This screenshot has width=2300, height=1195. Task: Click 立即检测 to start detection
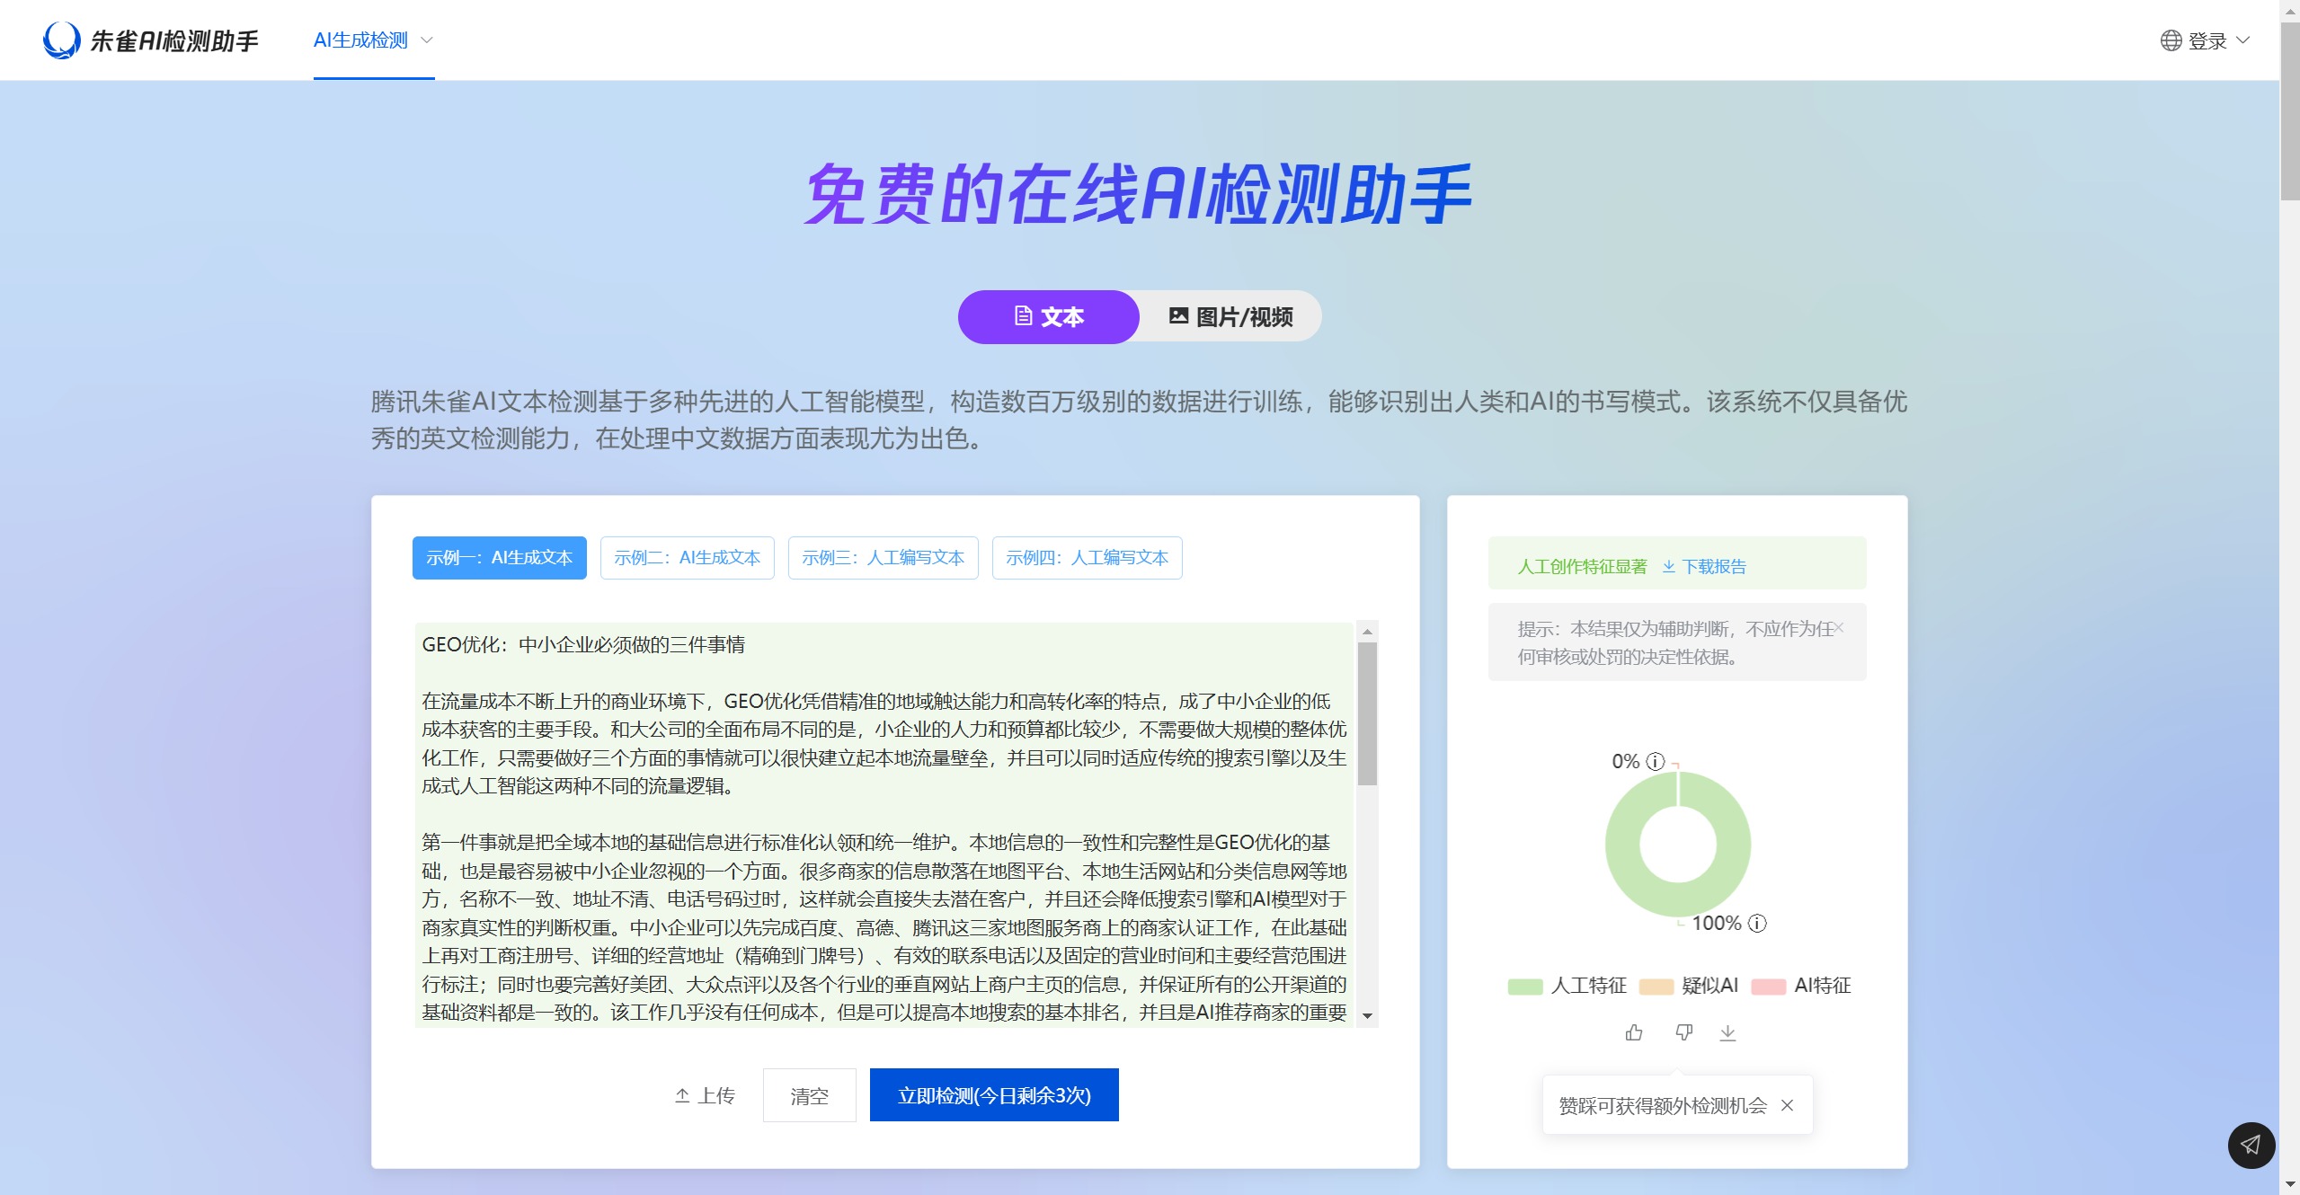point(994,1095)
